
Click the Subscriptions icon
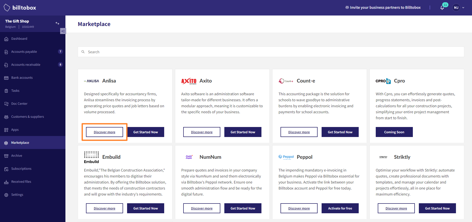coord(6,169)
